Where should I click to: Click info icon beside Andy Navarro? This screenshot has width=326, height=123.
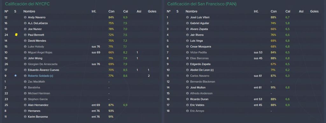(x=25, y=17)
